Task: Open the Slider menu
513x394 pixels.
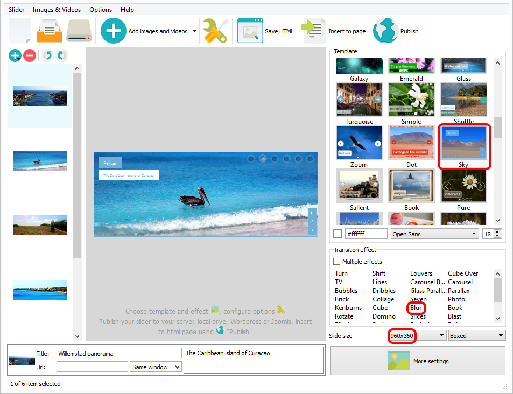Action: [16, 10]
